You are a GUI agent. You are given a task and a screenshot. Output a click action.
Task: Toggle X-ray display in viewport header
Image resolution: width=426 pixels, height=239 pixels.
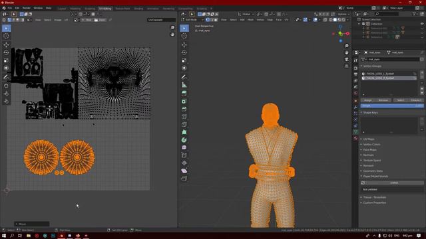tap(325, 20)
